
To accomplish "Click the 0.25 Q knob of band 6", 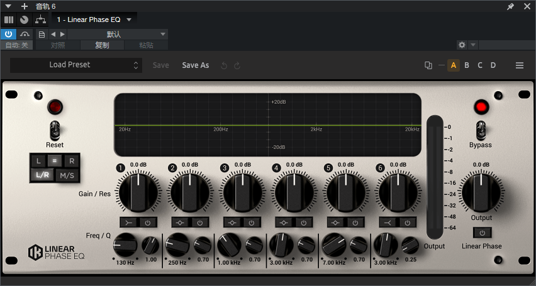I will point(410,245).
